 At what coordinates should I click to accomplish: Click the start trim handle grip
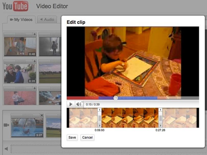(x=100, y=118)
